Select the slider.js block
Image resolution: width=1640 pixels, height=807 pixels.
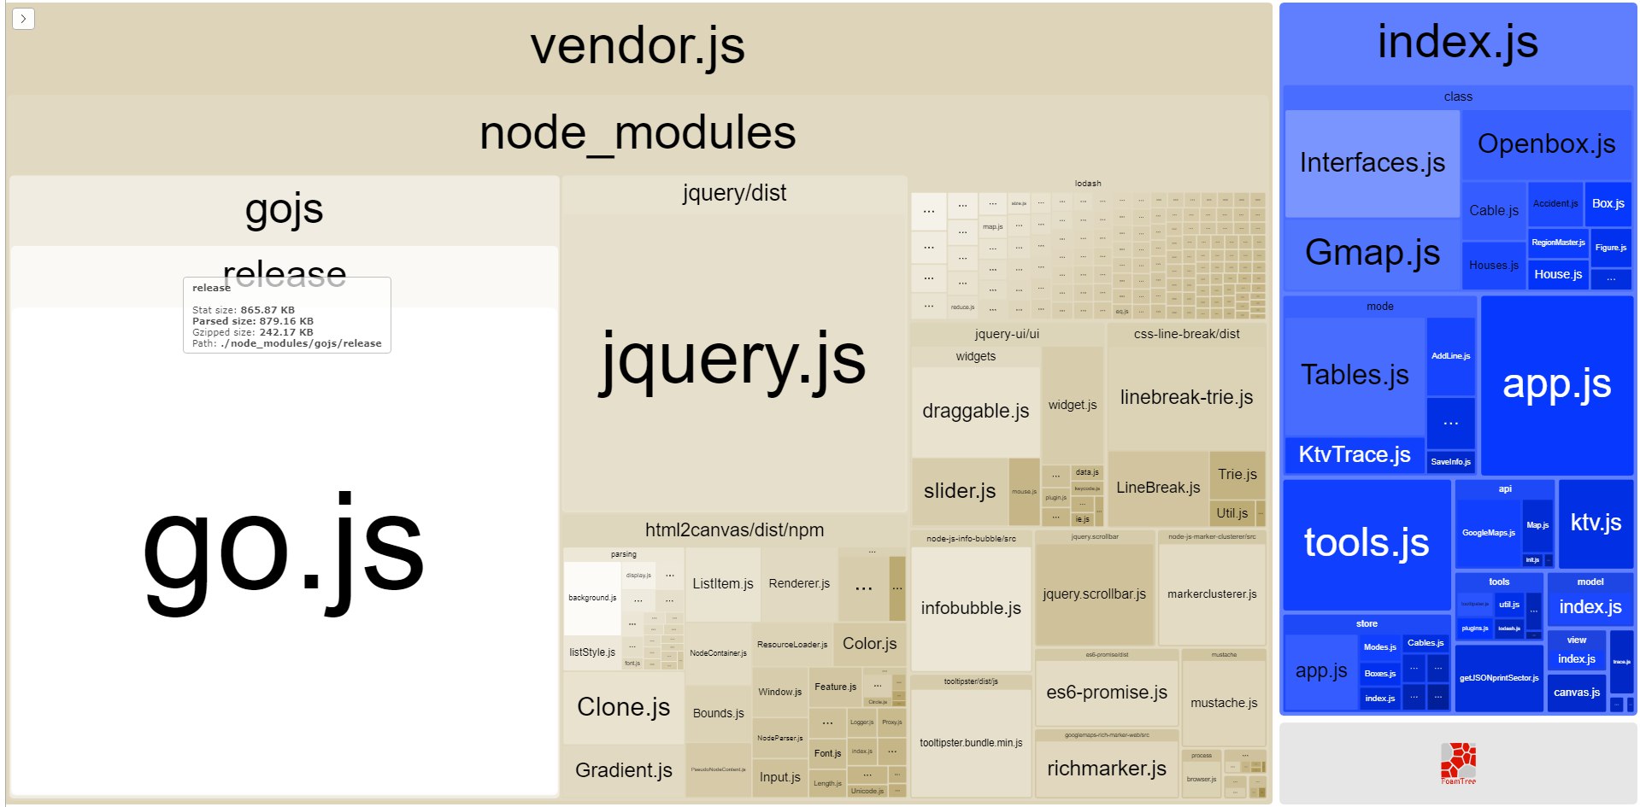click(960, 491)
